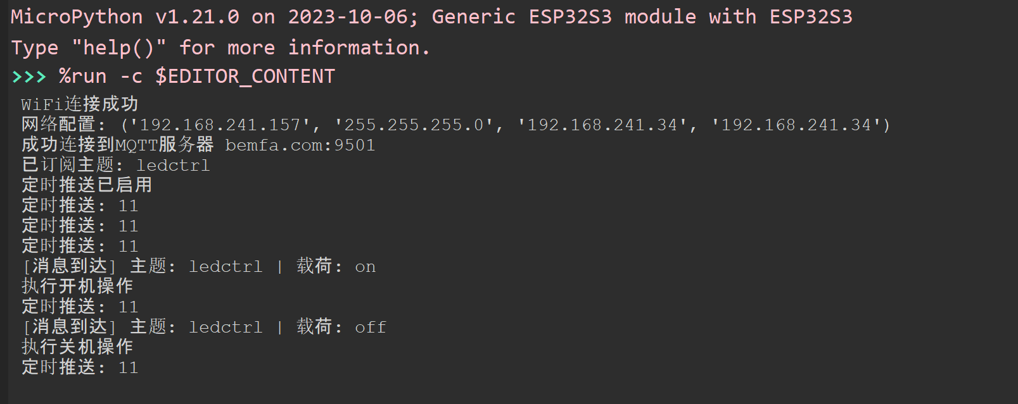
Task: Click the "定时推送已启用" line
Action: coord(87,185)
